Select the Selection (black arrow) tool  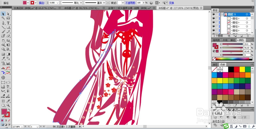pos(3,14)
